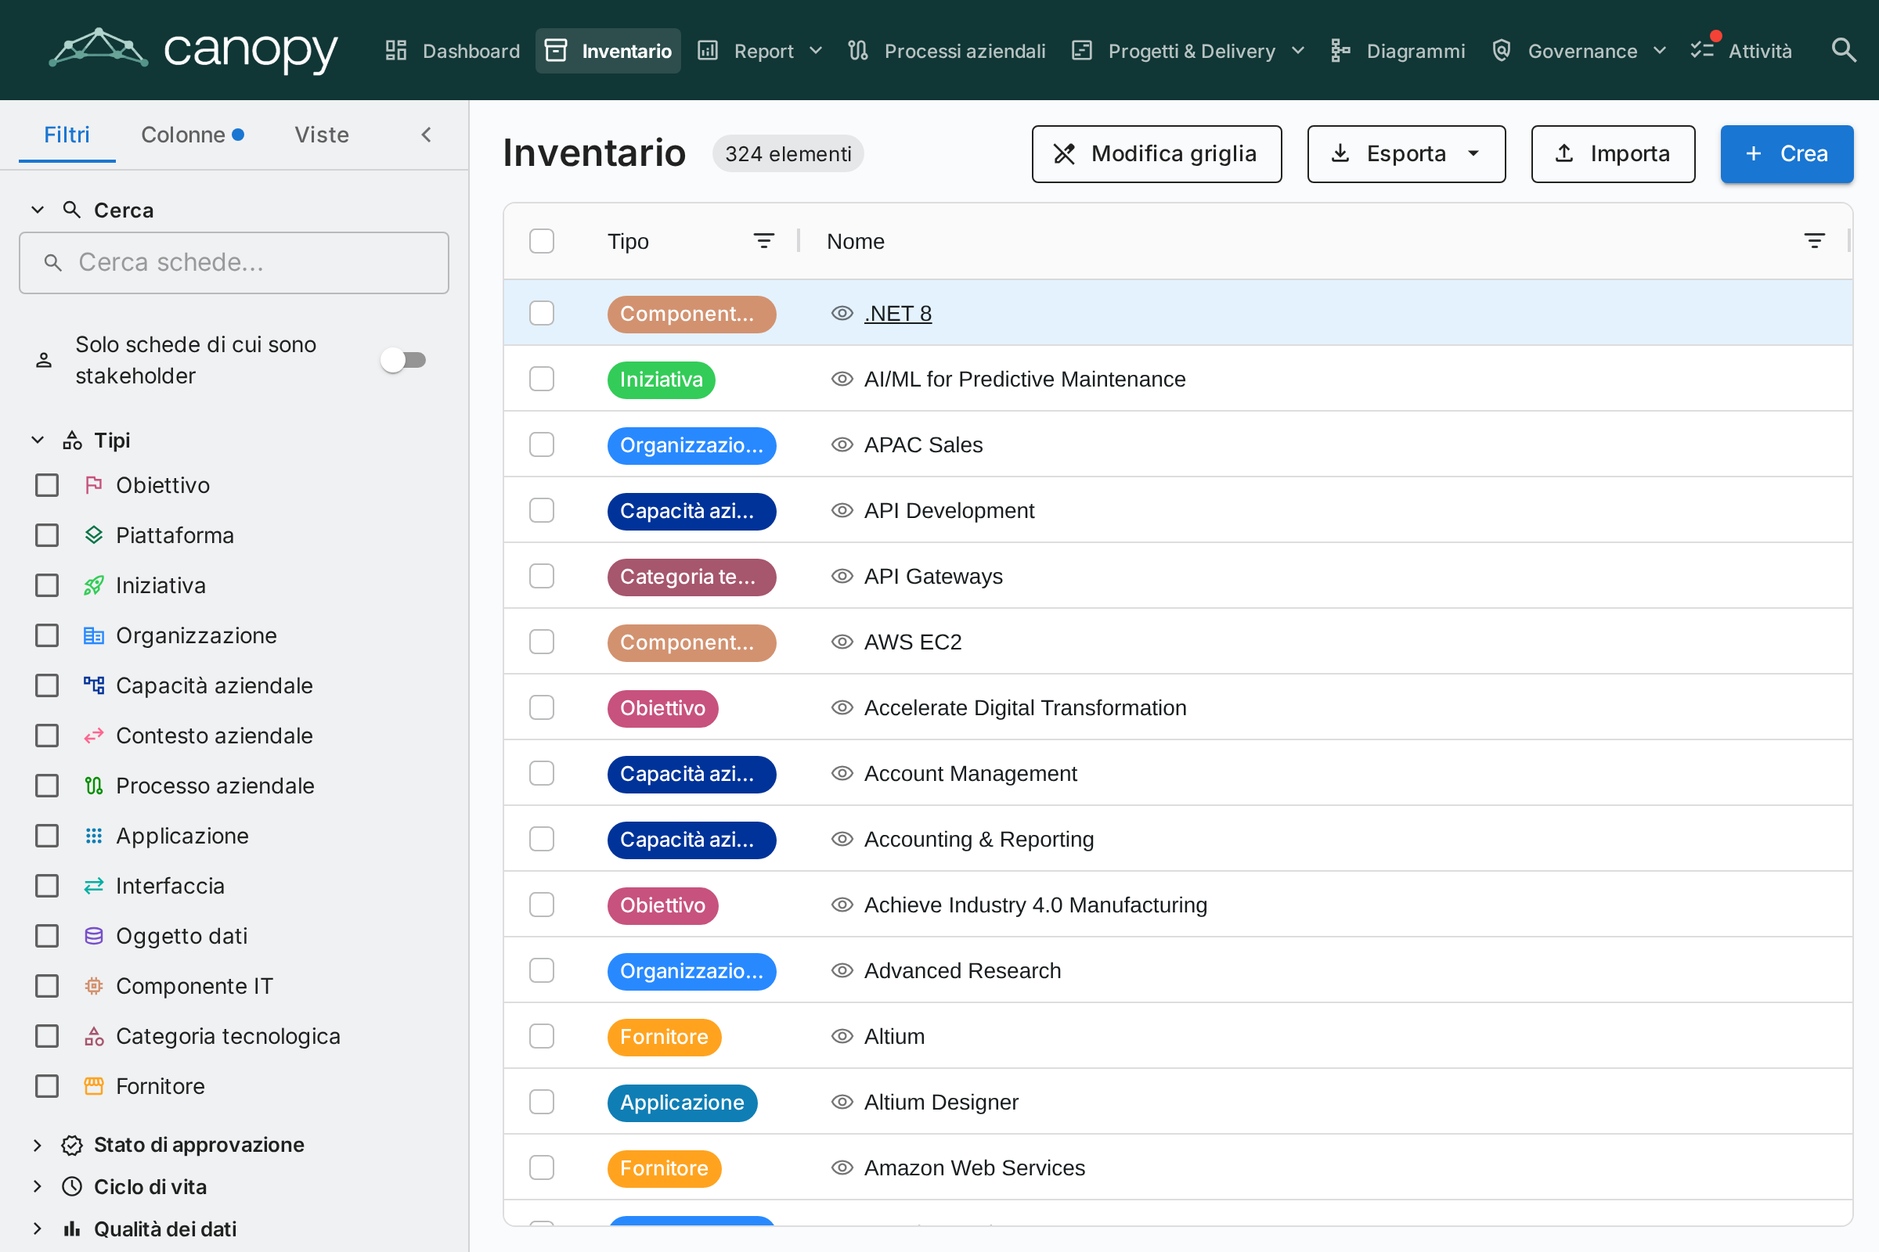Click the Tipo column header
This screenshot has width=1879, height=1252.
(x=628, y=241)
